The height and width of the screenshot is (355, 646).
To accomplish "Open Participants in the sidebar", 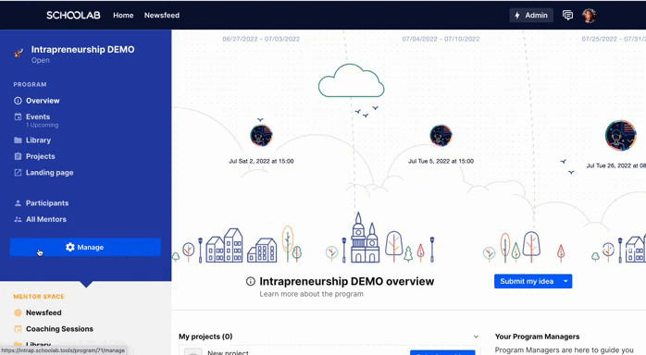I will [47, 203].
